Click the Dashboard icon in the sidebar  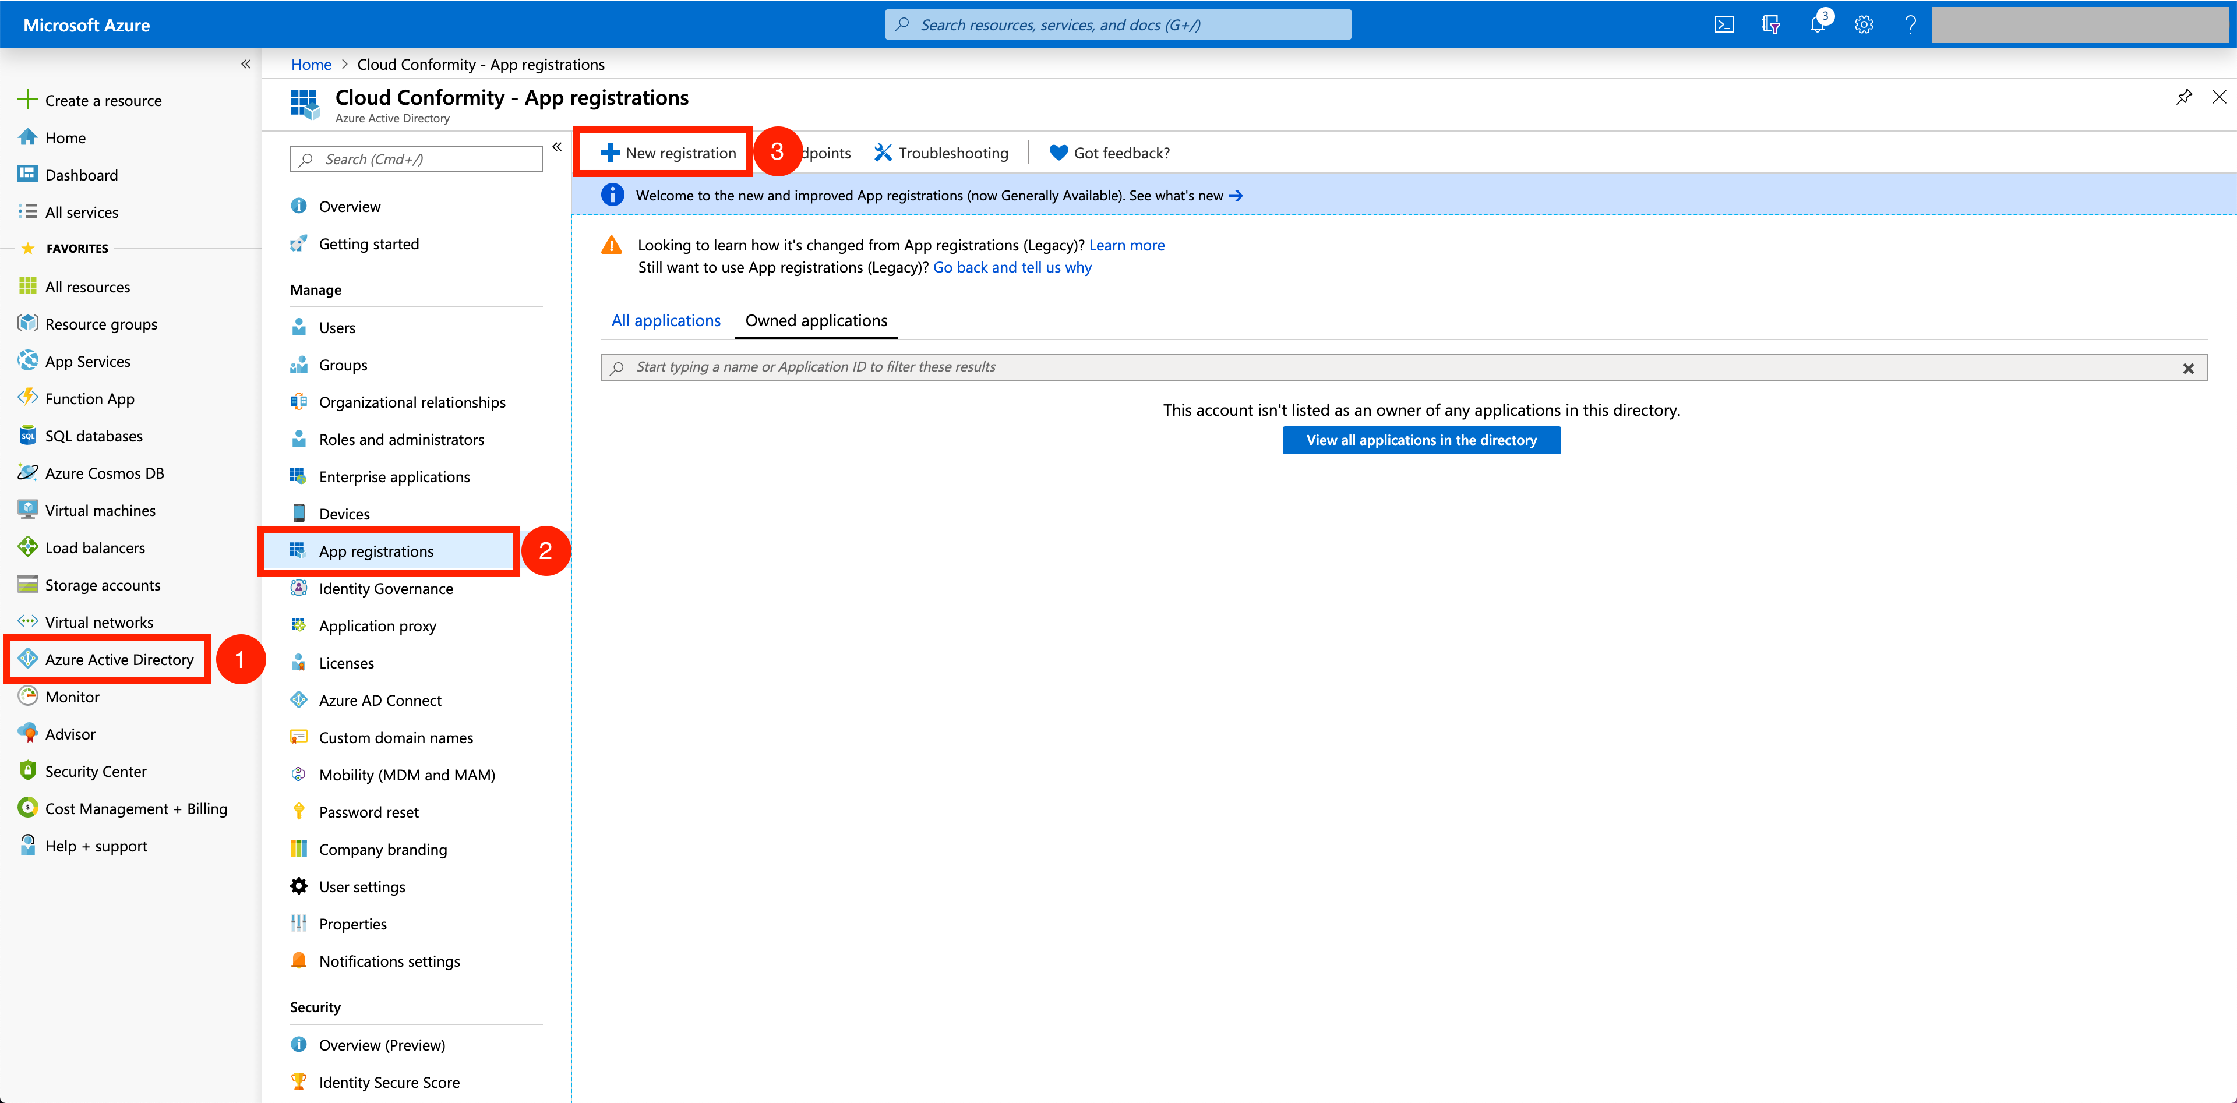[x=28, y=175]
